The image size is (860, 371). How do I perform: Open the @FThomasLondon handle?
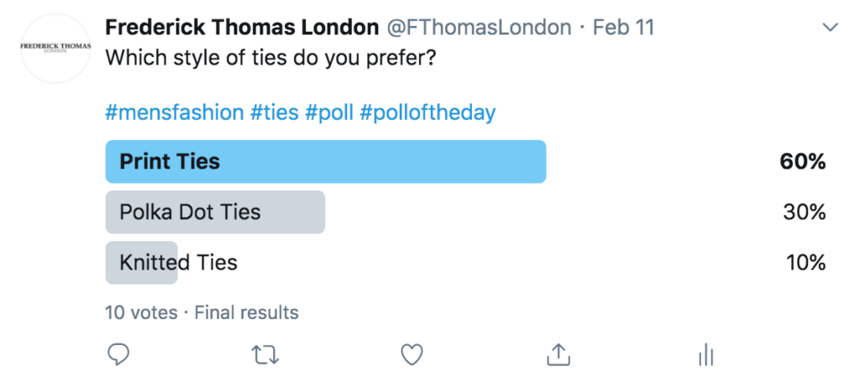coord(480,28)
